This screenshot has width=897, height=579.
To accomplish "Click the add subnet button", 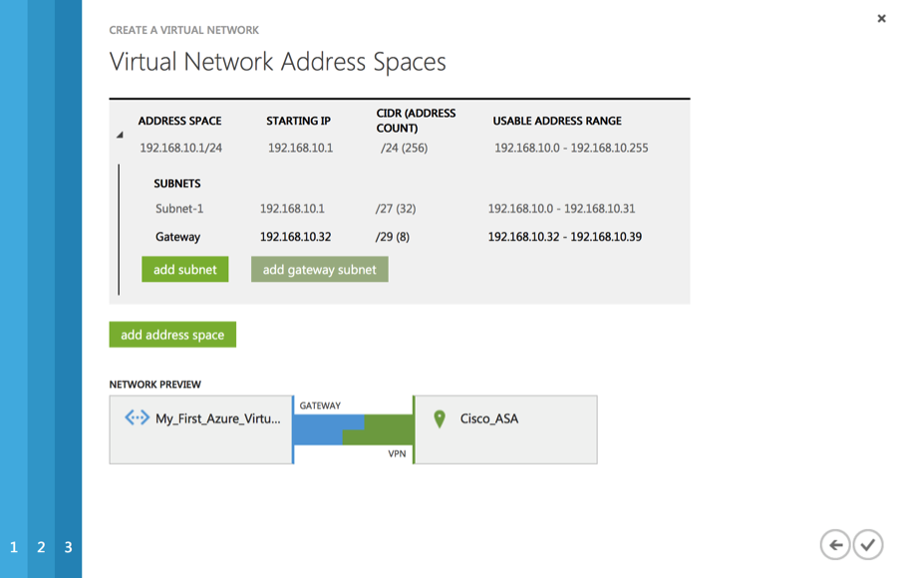I will pyautogui.click(x=184, y=269).
